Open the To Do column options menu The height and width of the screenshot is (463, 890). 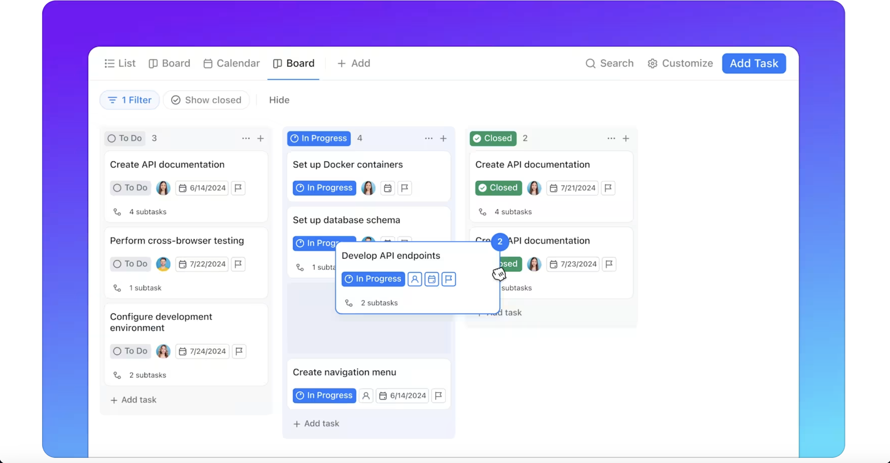246,138
